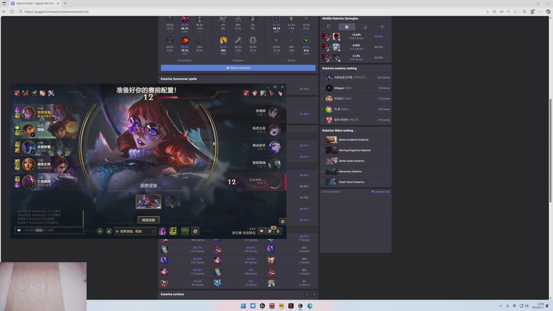
Task: Click the Export rune build button
Action: coord(238,68)
